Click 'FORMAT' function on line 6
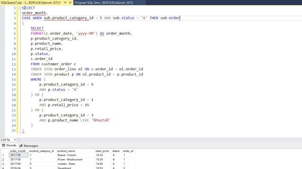The image size is (302, 169). (37, 33)
